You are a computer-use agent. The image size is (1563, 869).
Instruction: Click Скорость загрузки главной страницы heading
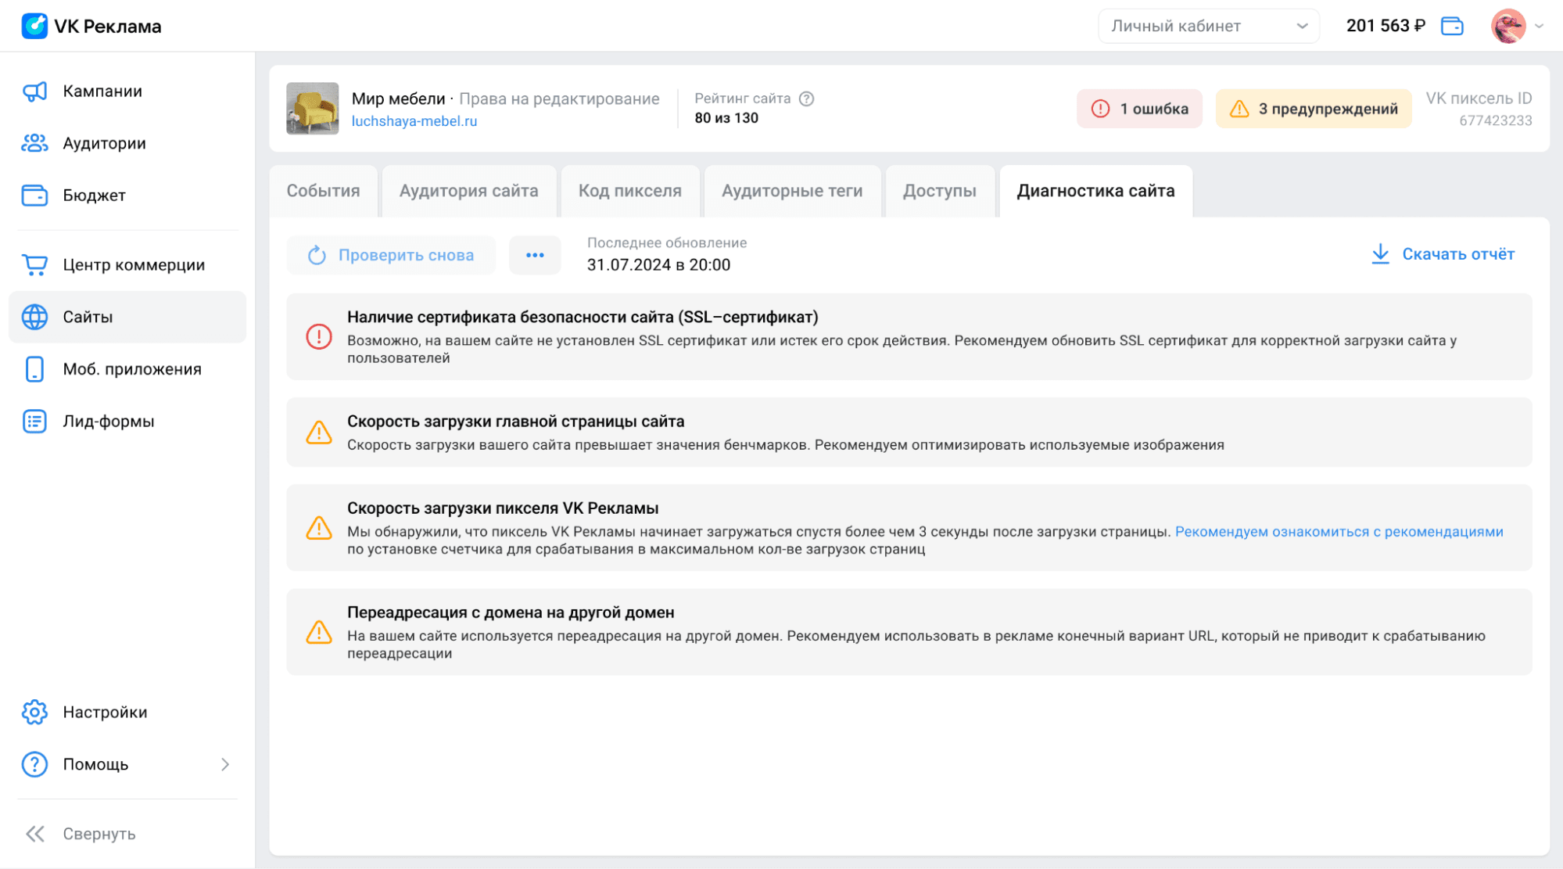(x=515, y=422)
